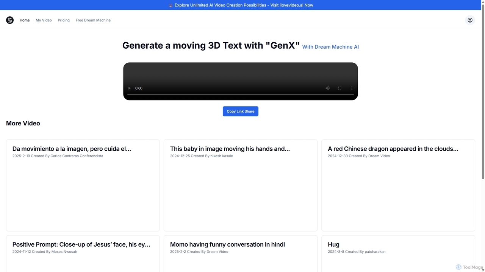Click the site logo icon
The width and height of the screenshot is (485, 272).
10,20
